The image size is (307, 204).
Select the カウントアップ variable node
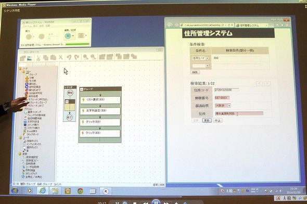pyautogui.click(x=30, y=173)
